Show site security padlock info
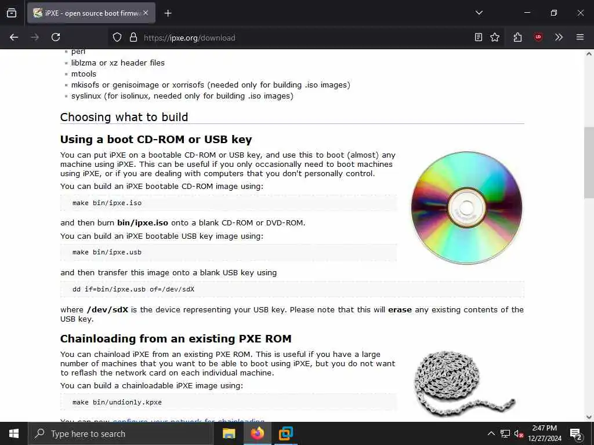Screen dimensions: 594x445 133,37
